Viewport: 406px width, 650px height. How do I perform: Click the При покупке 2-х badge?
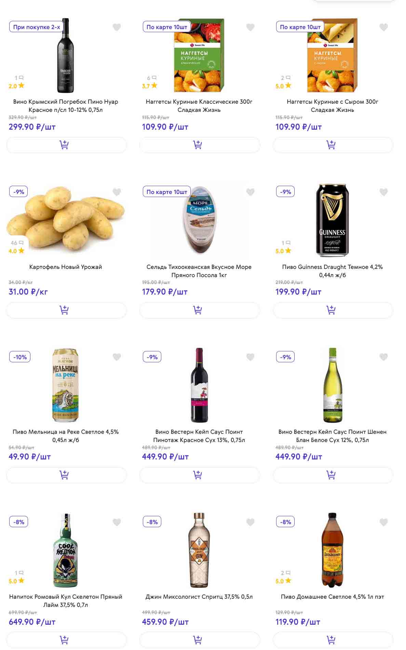coord(36,27)
